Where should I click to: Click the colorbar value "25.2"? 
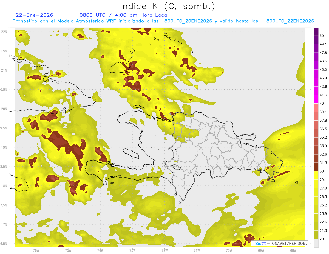[324, 205]
